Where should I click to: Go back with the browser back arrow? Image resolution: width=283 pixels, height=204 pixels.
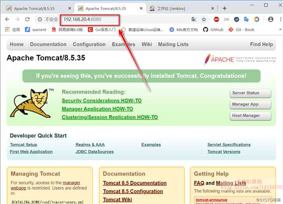[x=7, y=19]
